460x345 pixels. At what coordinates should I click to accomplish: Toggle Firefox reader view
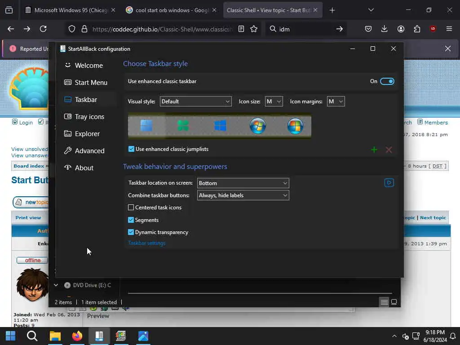tap(241, 29)
